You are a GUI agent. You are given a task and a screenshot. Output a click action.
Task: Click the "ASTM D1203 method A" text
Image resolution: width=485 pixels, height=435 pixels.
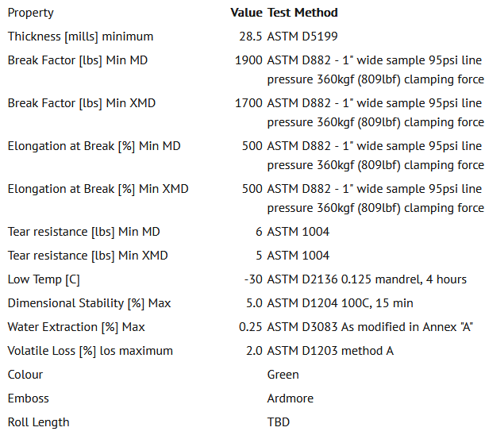[330, 351]
